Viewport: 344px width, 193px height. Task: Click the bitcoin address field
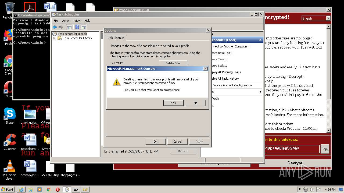[292, 149]
